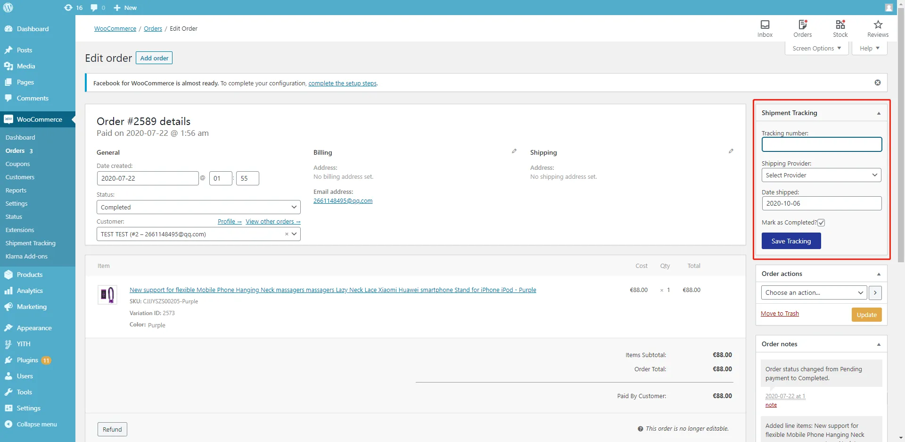This screenshot has height=442, width=905.
Task: Open Products in the sidebar menu
Action: [x=29, y=275]
